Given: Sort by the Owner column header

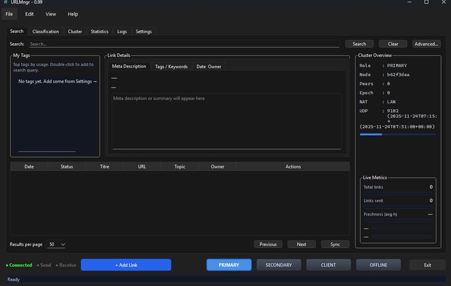Looking at the screenshot, I should click(x=217, y=167).
